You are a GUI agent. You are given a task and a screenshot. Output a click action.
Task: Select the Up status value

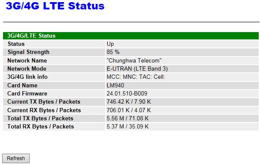pyautogui.click(x=110, y=44)
